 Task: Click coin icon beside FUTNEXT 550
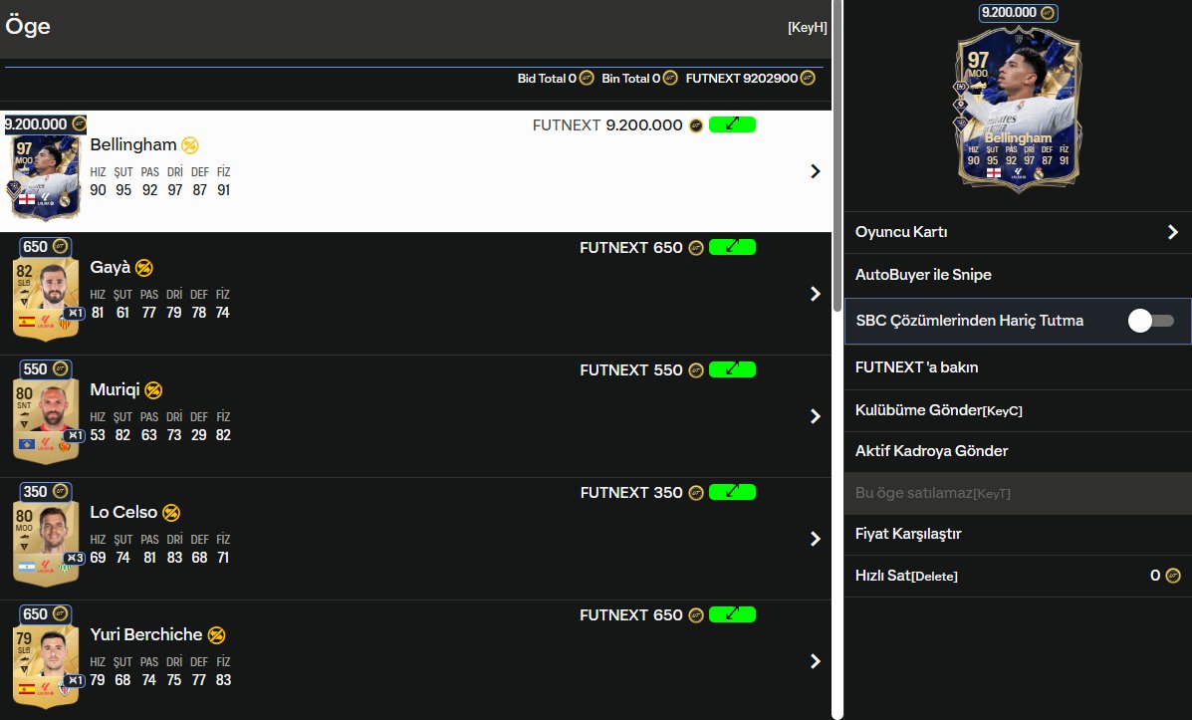click(x=696, y=370)
